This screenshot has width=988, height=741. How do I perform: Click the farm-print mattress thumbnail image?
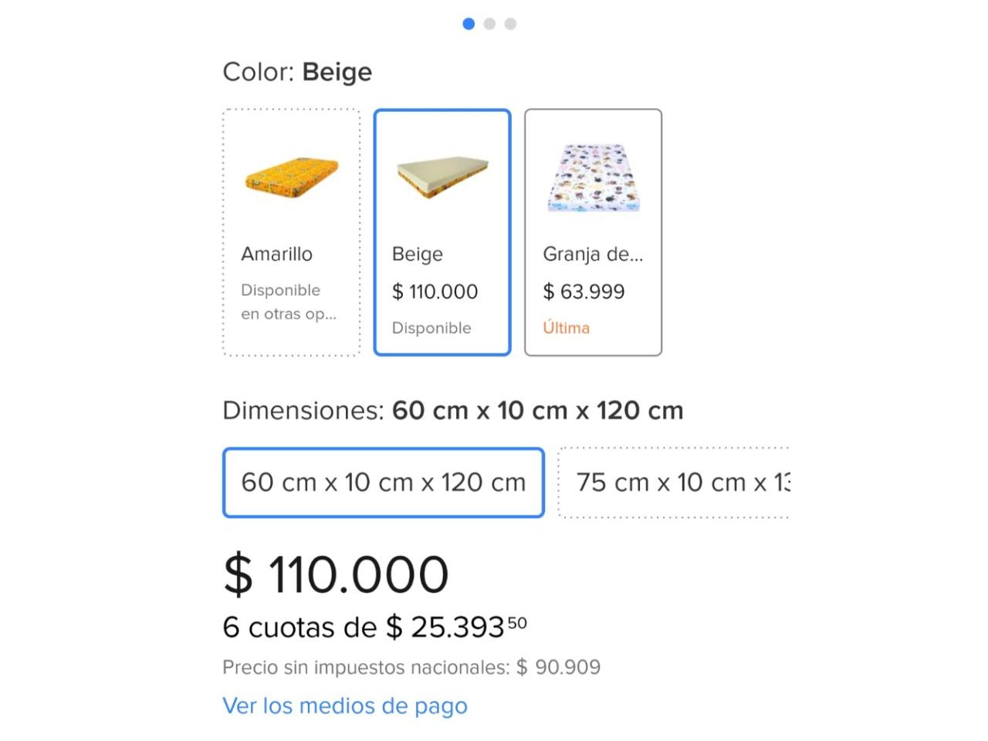(593, 178)
